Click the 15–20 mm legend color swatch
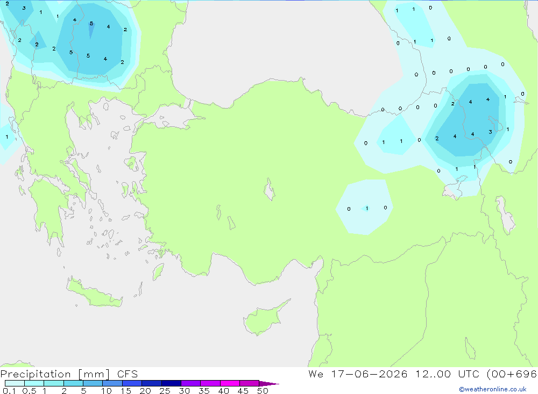The height and width of the screenshot is (394, 538). coord(132,383)
